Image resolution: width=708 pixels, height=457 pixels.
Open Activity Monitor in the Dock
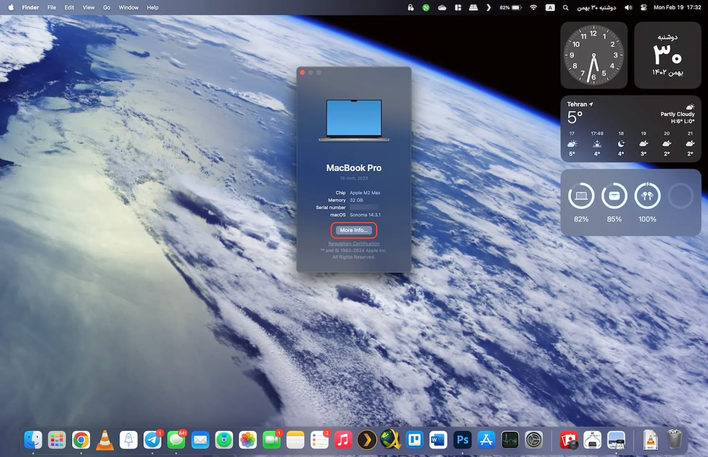[x=510, y=440]
